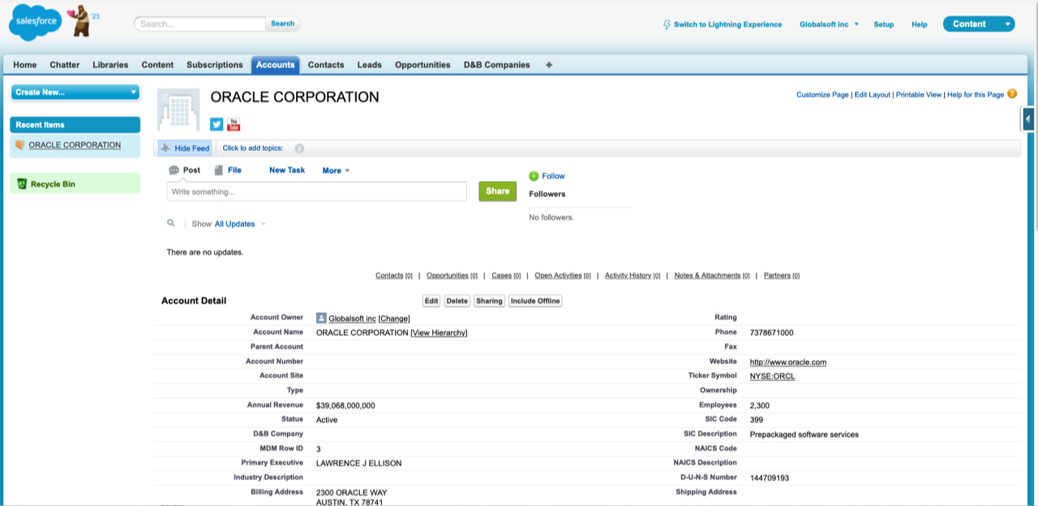Click the Search button in header
Image resolution: width=1038 pixels, height=506 pixels.
click(x=283, y=24)
